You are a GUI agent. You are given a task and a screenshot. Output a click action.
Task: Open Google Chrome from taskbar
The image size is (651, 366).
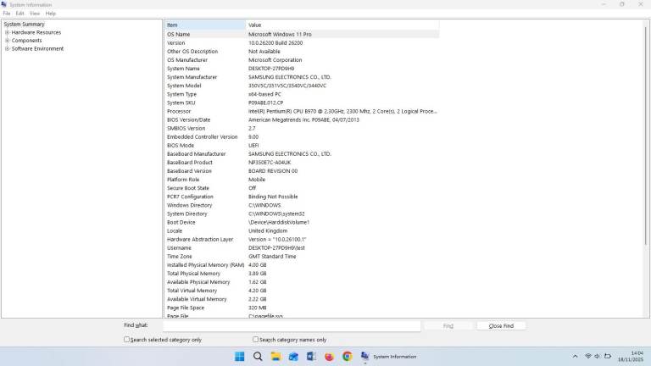click(x=347, y=357)
